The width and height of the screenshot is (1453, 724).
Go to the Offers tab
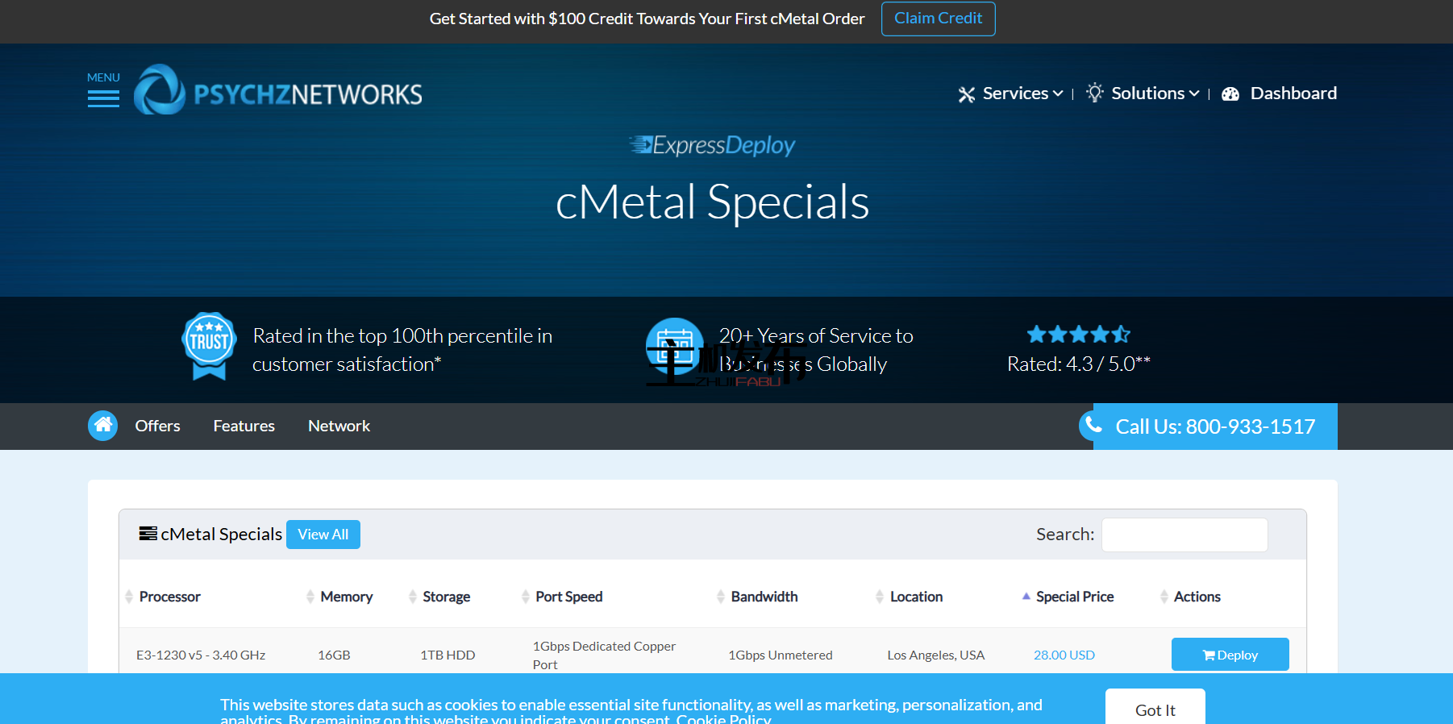[x=157, y=426]
